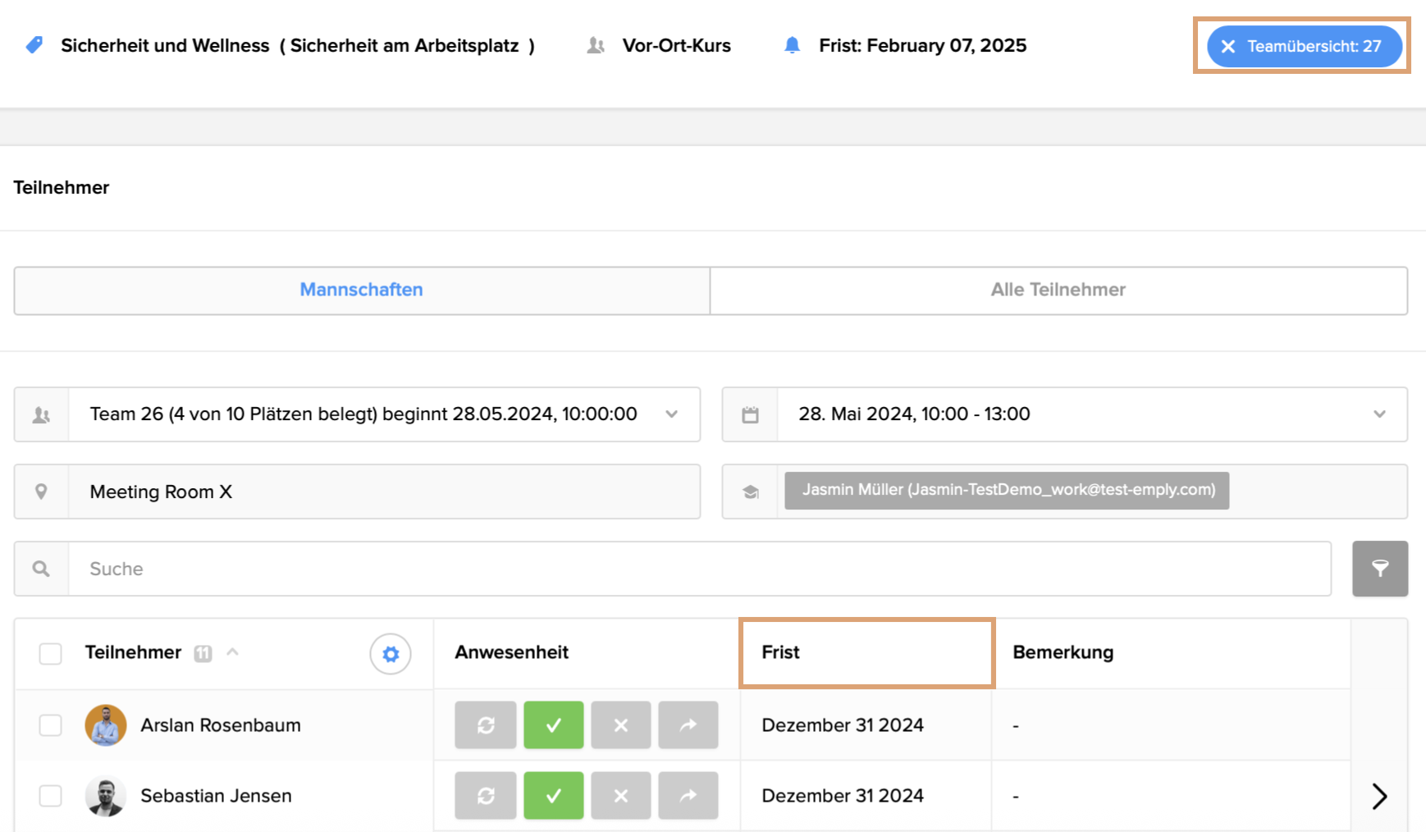Switch to Alle Teilnehmer tab
Screen dimensions: 1426x832
coord(1058,290)
